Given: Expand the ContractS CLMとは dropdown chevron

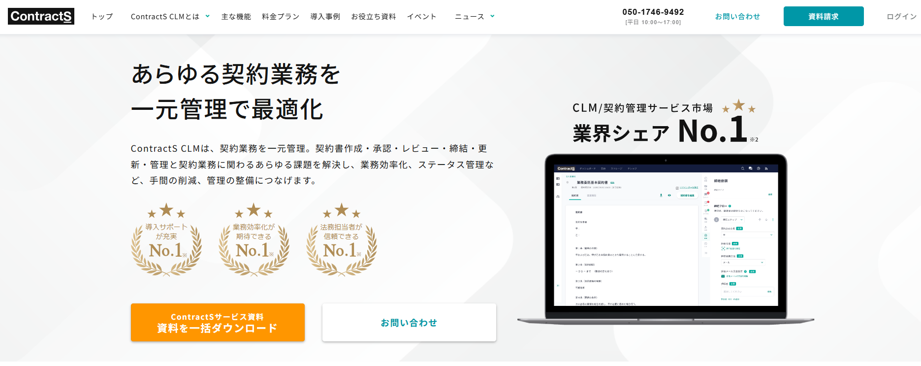Looking at the screenshot, I should coord(208,16).
